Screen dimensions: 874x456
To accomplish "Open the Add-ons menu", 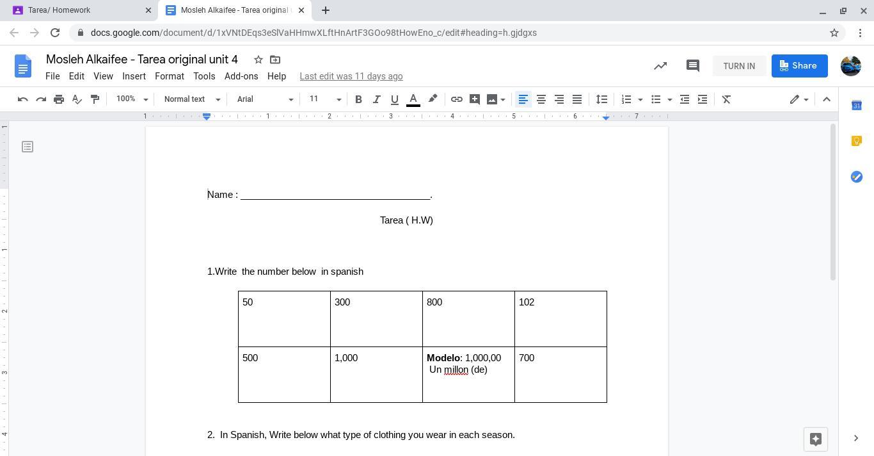I will (241, 76).
